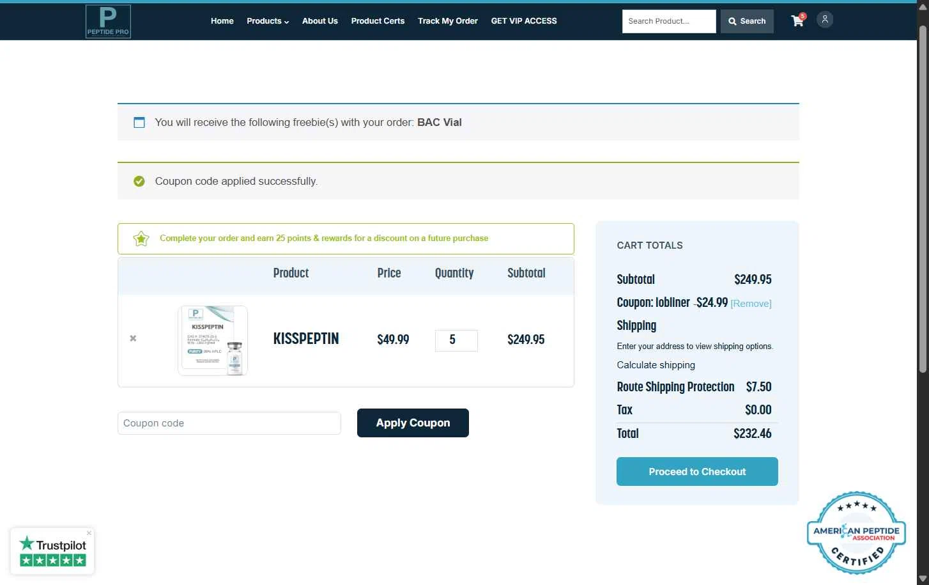Remove Kisspeptin from the cart
This screenshot has height=585, width=929.
[133, 338]
